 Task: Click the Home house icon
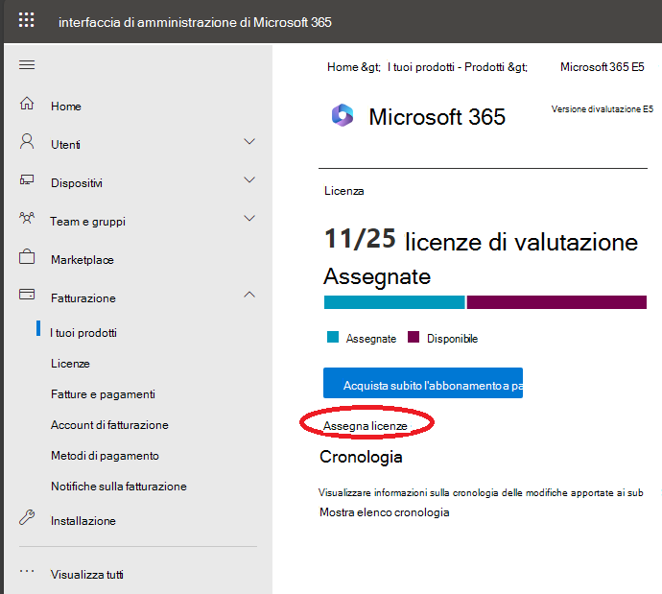(27, 103)
